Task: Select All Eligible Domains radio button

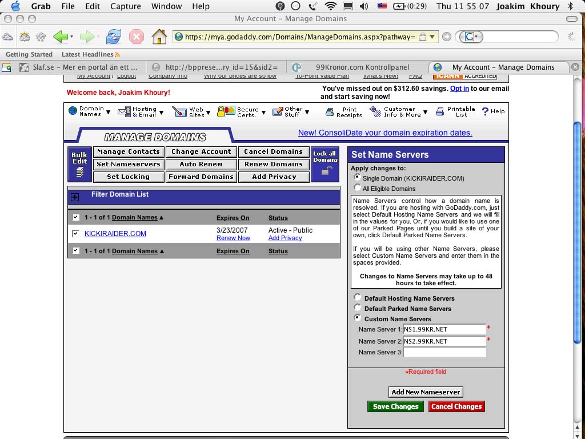Action: (358, 187)
